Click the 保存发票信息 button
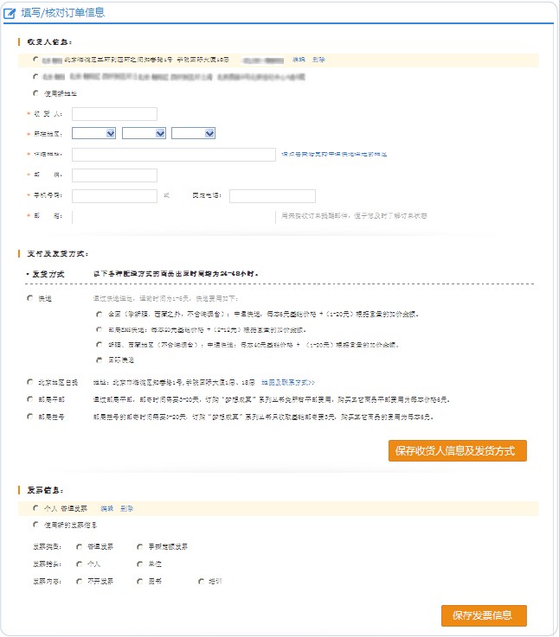The width and height of the screenshot is (559, 637). (483, 615)
